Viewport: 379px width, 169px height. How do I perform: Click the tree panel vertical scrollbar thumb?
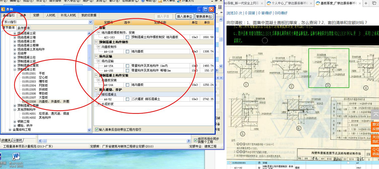point(89,57)
